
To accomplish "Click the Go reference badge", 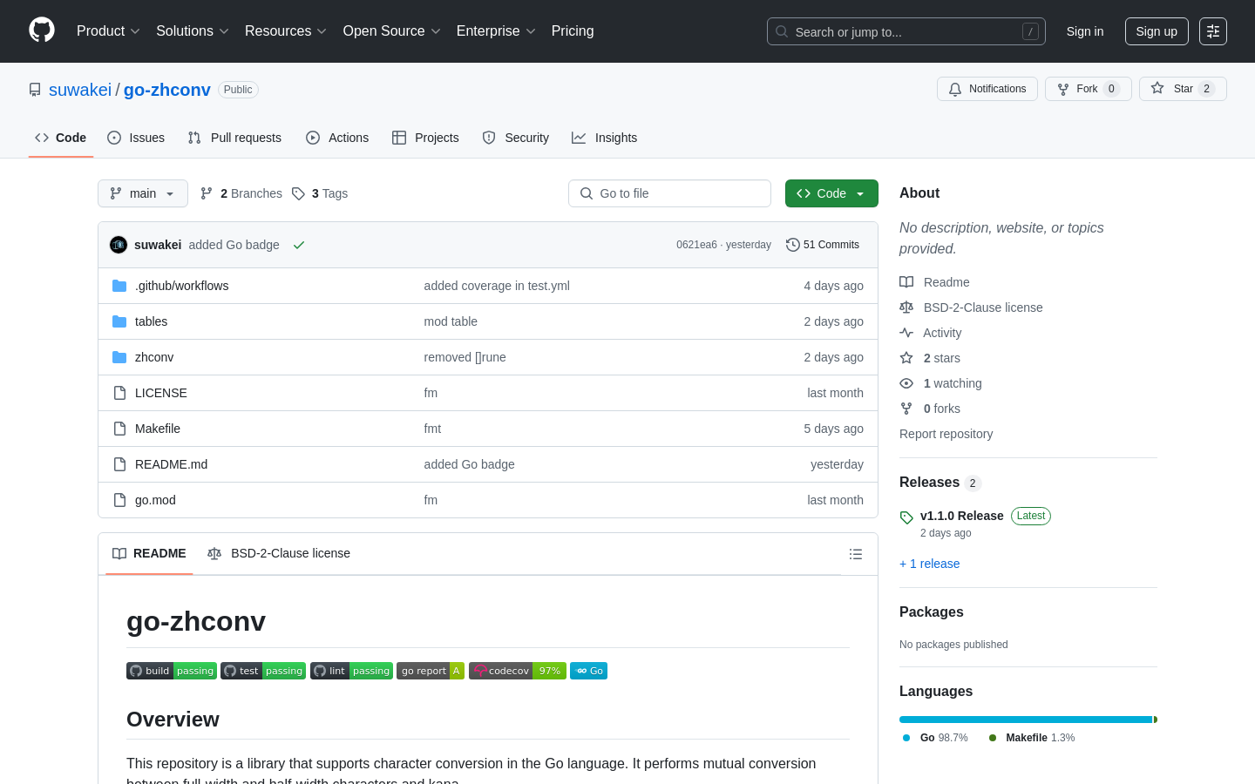I will 589,671.
